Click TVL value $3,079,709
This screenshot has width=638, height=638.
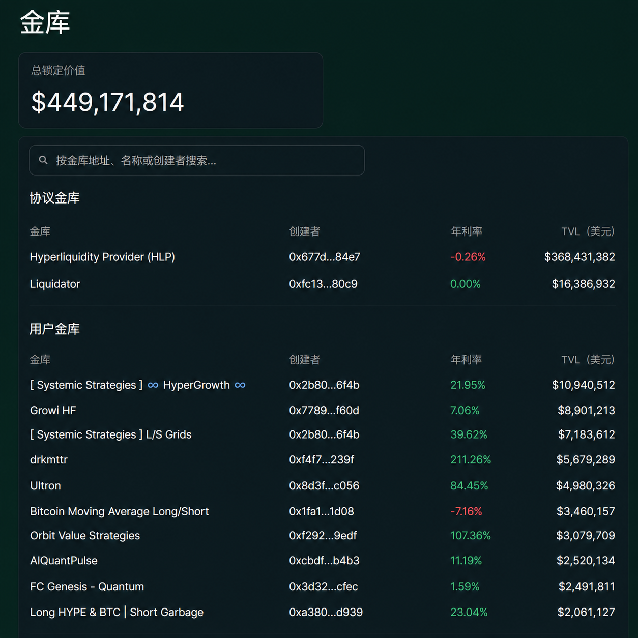(x=586, y=535)
